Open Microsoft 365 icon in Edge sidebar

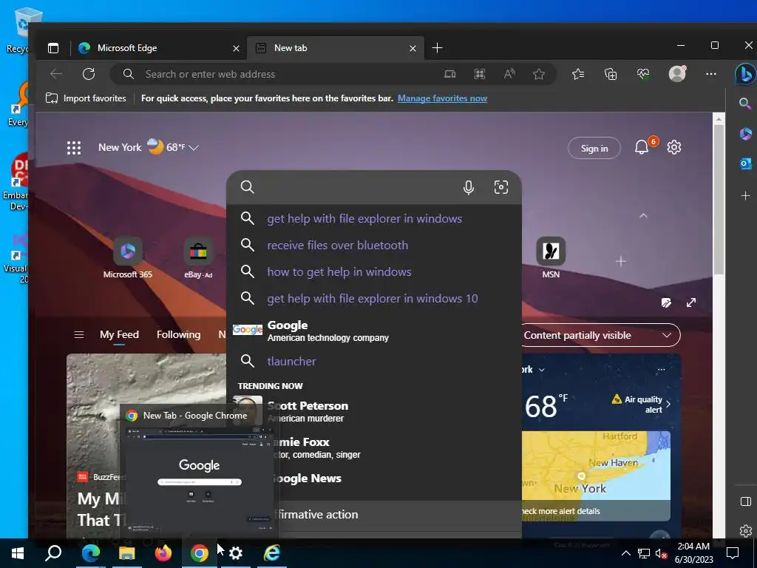(x=745, y=133)
